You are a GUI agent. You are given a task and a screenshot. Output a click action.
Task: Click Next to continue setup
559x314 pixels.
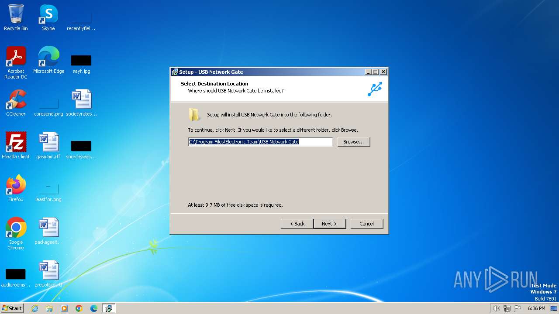329,224
